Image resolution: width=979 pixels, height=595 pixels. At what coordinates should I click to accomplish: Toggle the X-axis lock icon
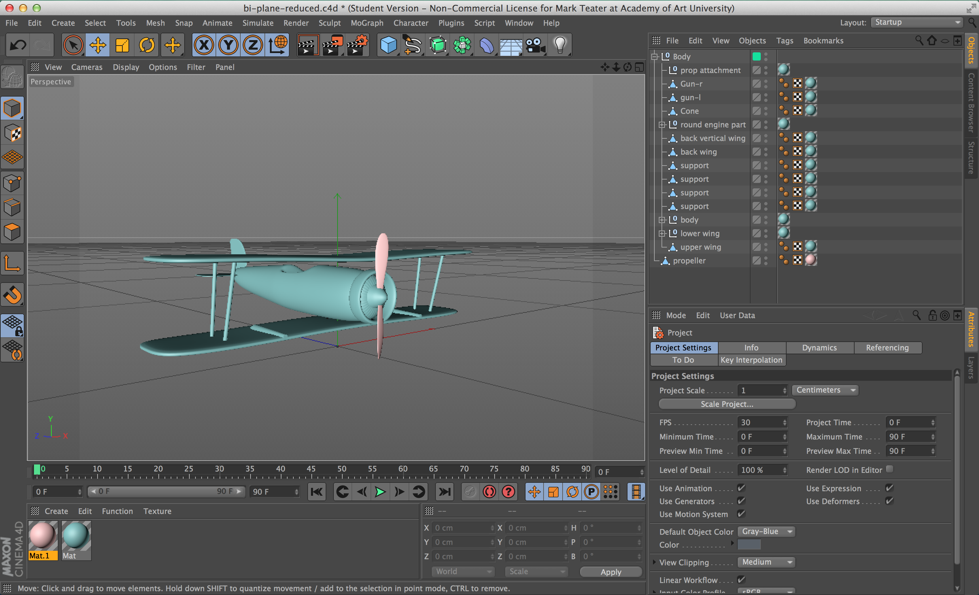(204, 45)
